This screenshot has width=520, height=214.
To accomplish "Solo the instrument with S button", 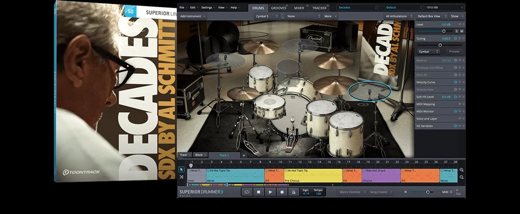I will 457,31.
